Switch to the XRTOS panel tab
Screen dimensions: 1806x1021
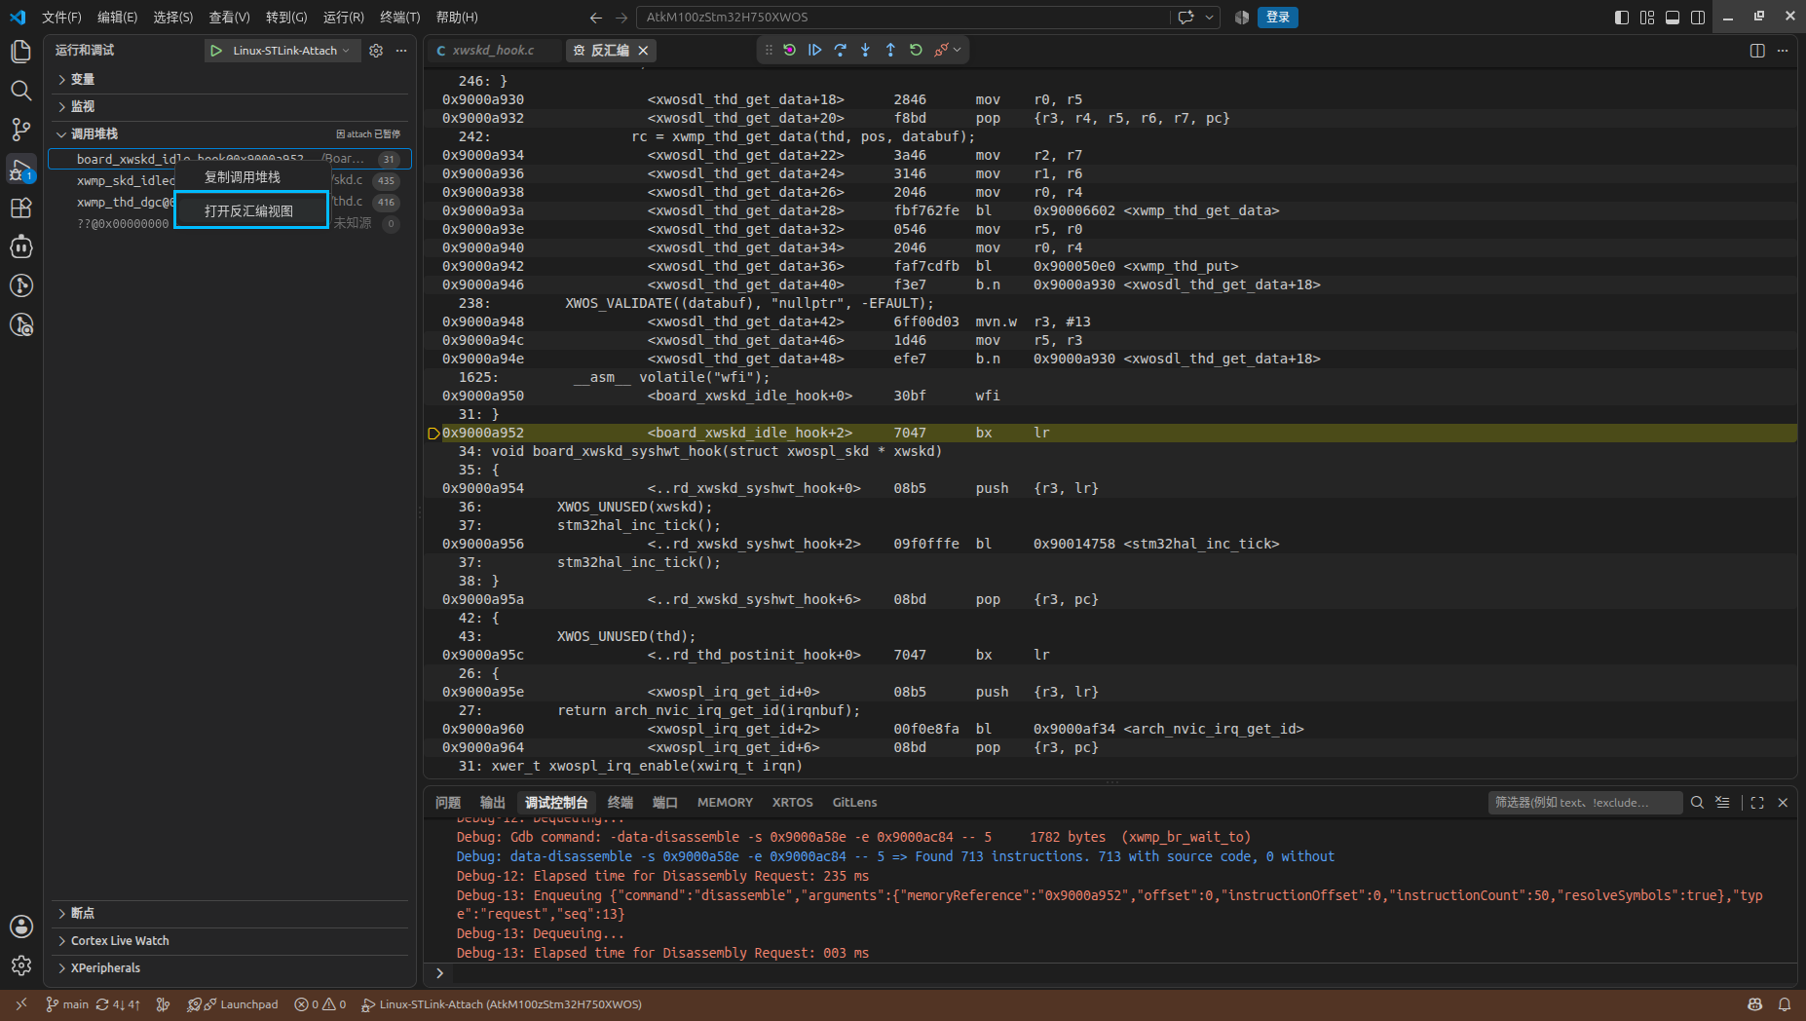pyautogui.click(x=792, y=803)
